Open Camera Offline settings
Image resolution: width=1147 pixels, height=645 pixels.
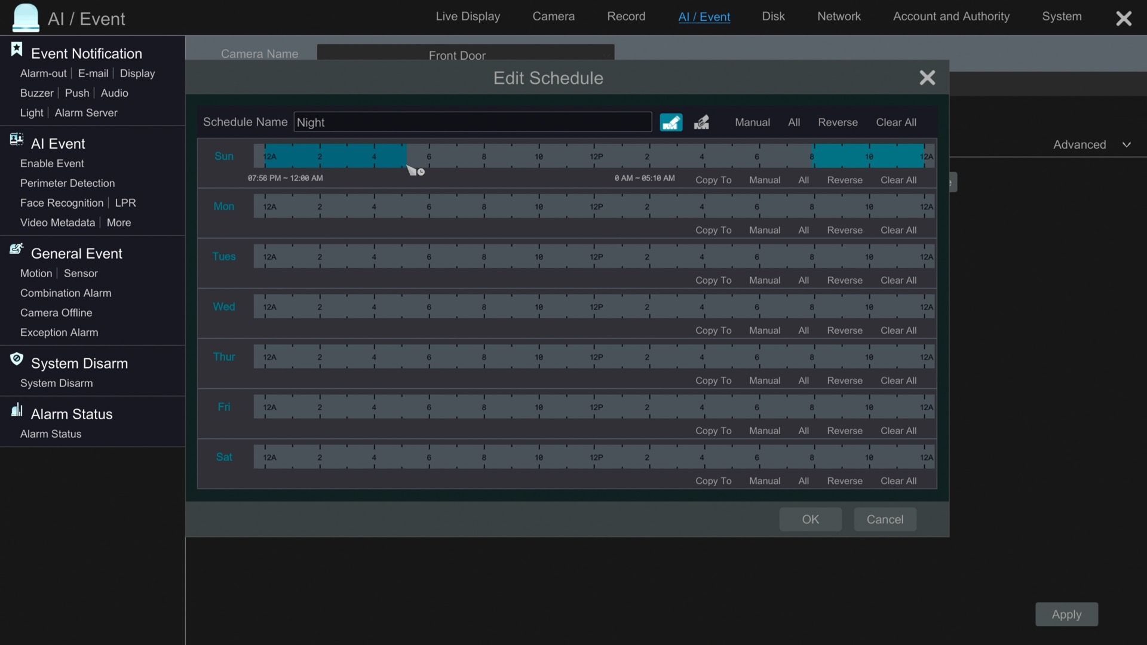(x=56, y=313)
